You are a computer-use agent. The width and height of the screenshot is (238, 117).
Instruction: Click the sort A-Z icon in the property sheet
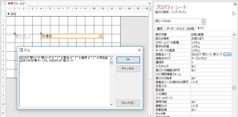[x=234, y=13]
